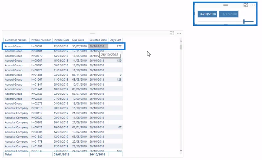Viewport: 262px width, 160px height.
Task: Open more options on the date slicer
Action: (x=253, y=5)
